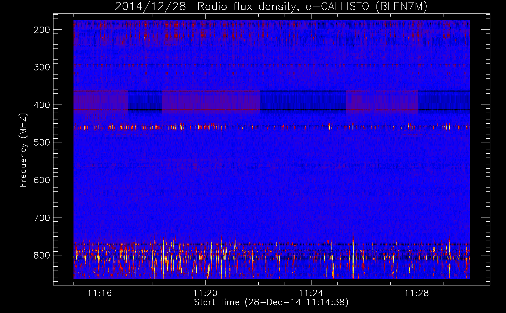Image resolution: width=506 pixels, height=313 pixels.
Task: Click the 600 frequency tick label
Action: [42, 180]
